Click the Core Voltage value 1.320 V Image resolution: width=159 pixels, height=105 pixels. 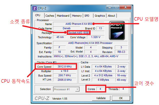pos(96,37)
